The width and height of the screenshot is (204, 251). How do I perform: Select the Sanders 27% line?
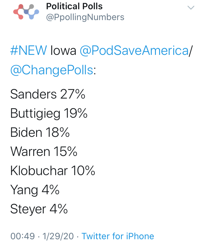pos(48,94)
